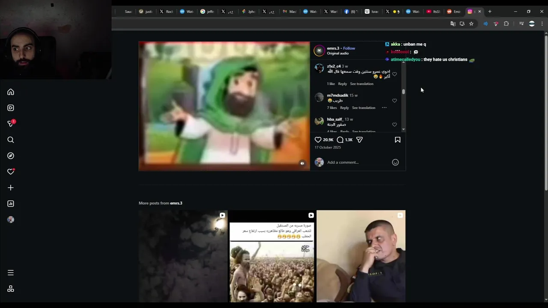This screenshot has width=548, height=308.
Task: View the 7 likes on m7mdsadik's comment
Action: click(332, 108)
